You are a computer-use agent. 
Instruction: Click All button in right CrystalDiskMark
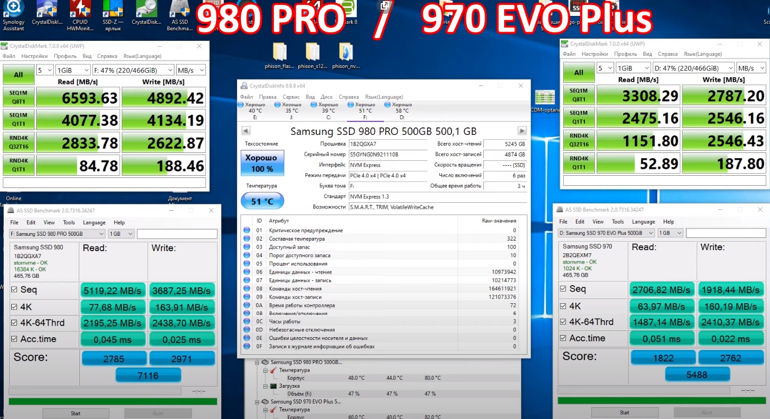[x=579, y=73]
